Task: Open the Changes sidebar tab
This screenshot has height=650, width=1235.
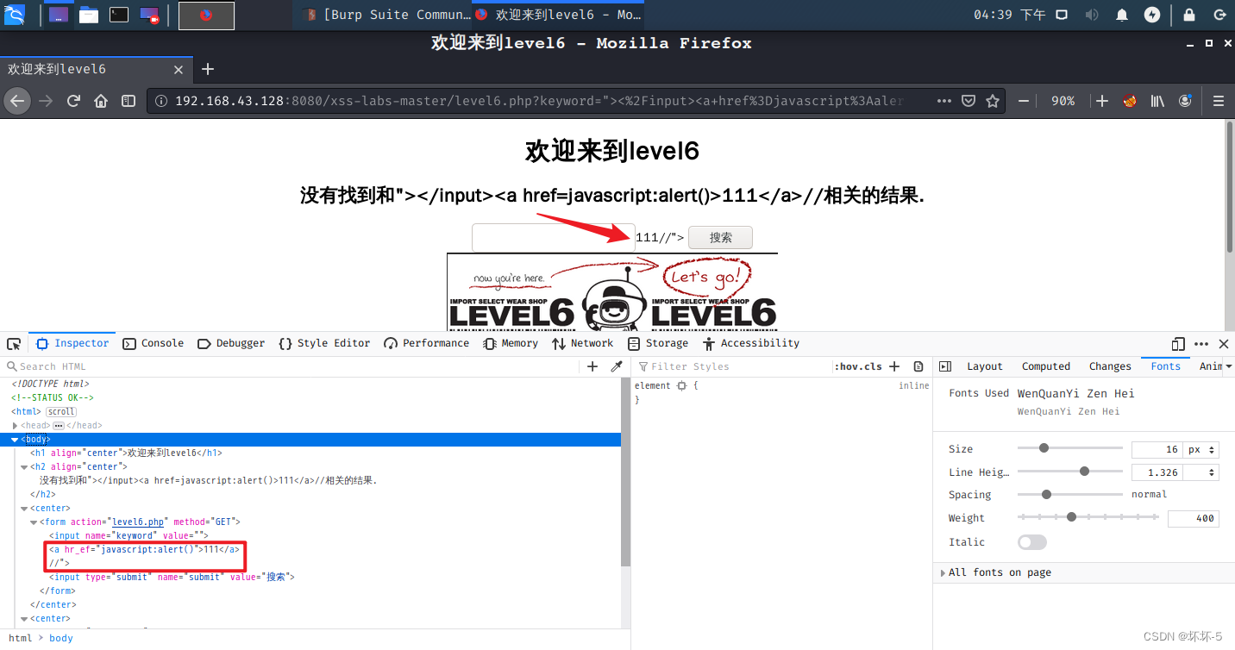Action: 1110,366
